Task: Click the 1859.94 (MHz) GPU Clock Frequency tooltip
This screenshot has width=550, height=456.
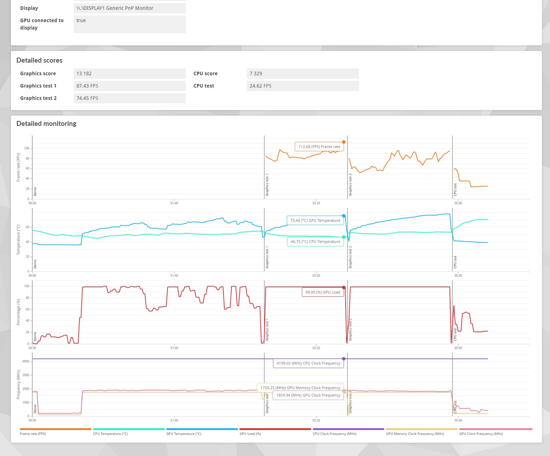Action: tap(308, 395)
